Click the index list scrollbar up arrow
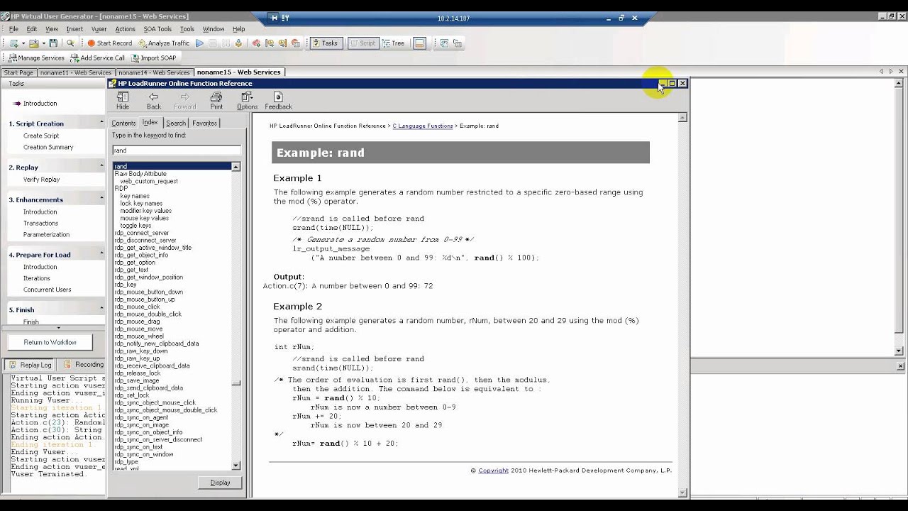 point(236,167)
